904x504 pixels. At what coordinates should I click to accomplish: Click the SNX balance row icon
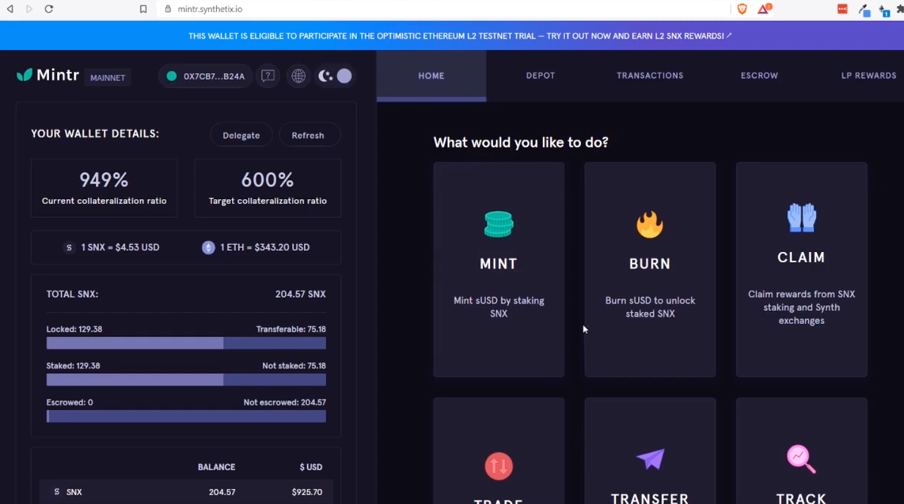pos(56,492)
